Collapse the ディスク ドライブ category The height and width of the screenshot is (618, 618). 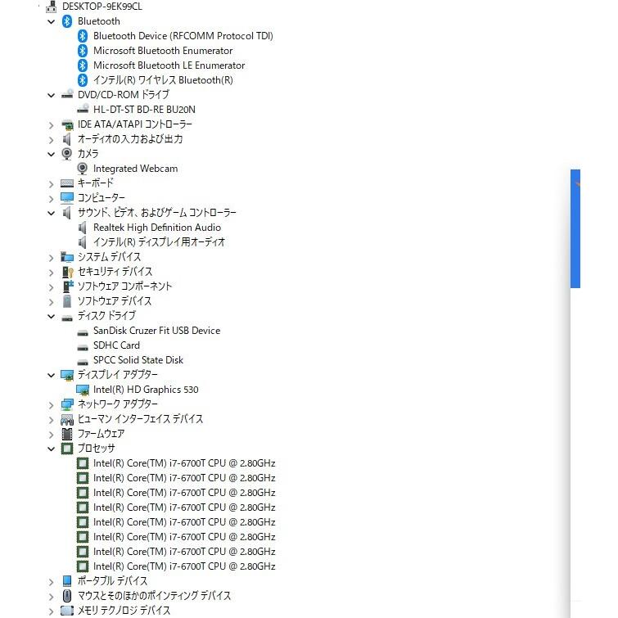coord(51,316)
